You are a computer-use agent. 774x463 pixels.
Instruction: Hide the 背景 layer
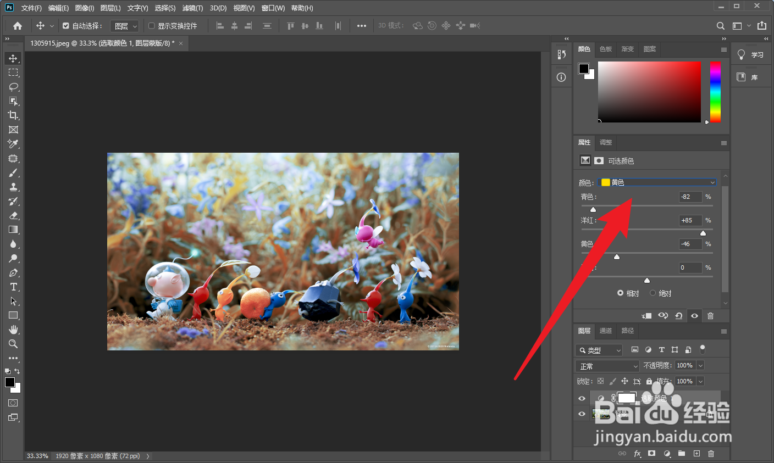click(x=582, y=414)
